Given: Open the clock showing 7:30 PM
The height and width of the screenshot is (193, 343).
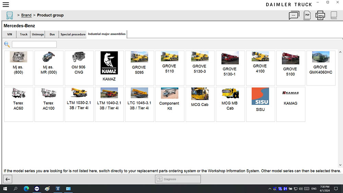Looking at the screenshot, I should click(x=324, y=189).
